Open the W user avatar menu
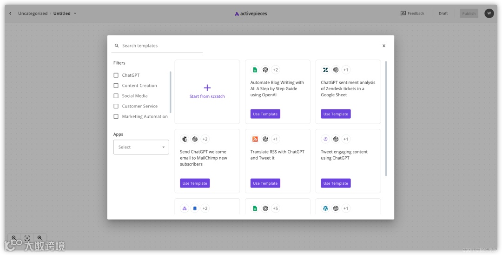This screenshot has width=502, height=255. tap(489, 13)
